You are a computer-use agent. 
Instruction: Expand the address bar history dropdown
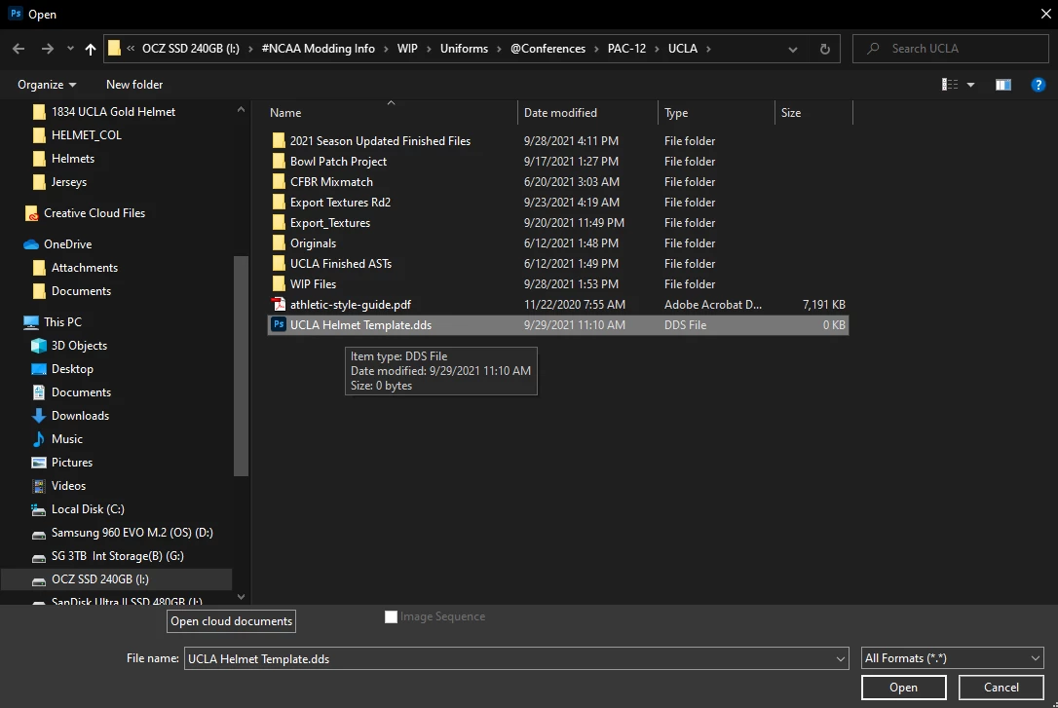(793, 49)
